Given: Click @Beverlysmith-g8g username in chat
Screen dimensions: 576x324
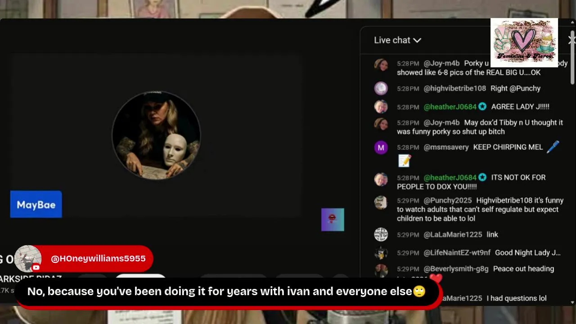Looking at the screenshot, I should tap(456, 269).
